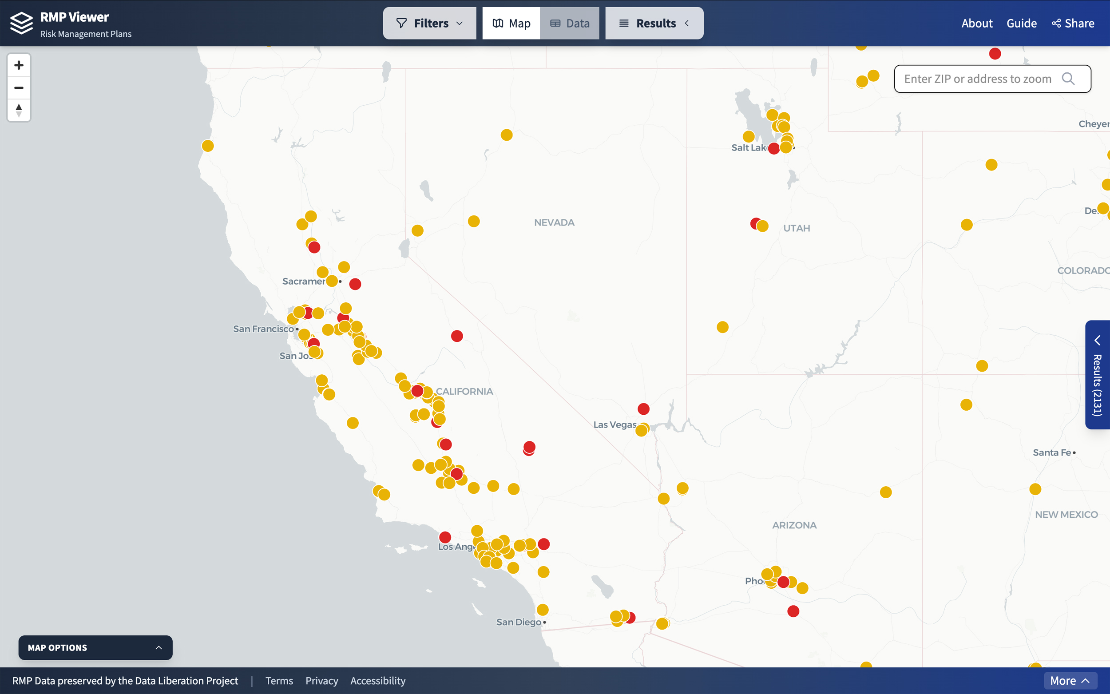This screenshot has width=1110, height=694.
Task: Click the RMP Viewer layers logo
Action: click(21, 23)
